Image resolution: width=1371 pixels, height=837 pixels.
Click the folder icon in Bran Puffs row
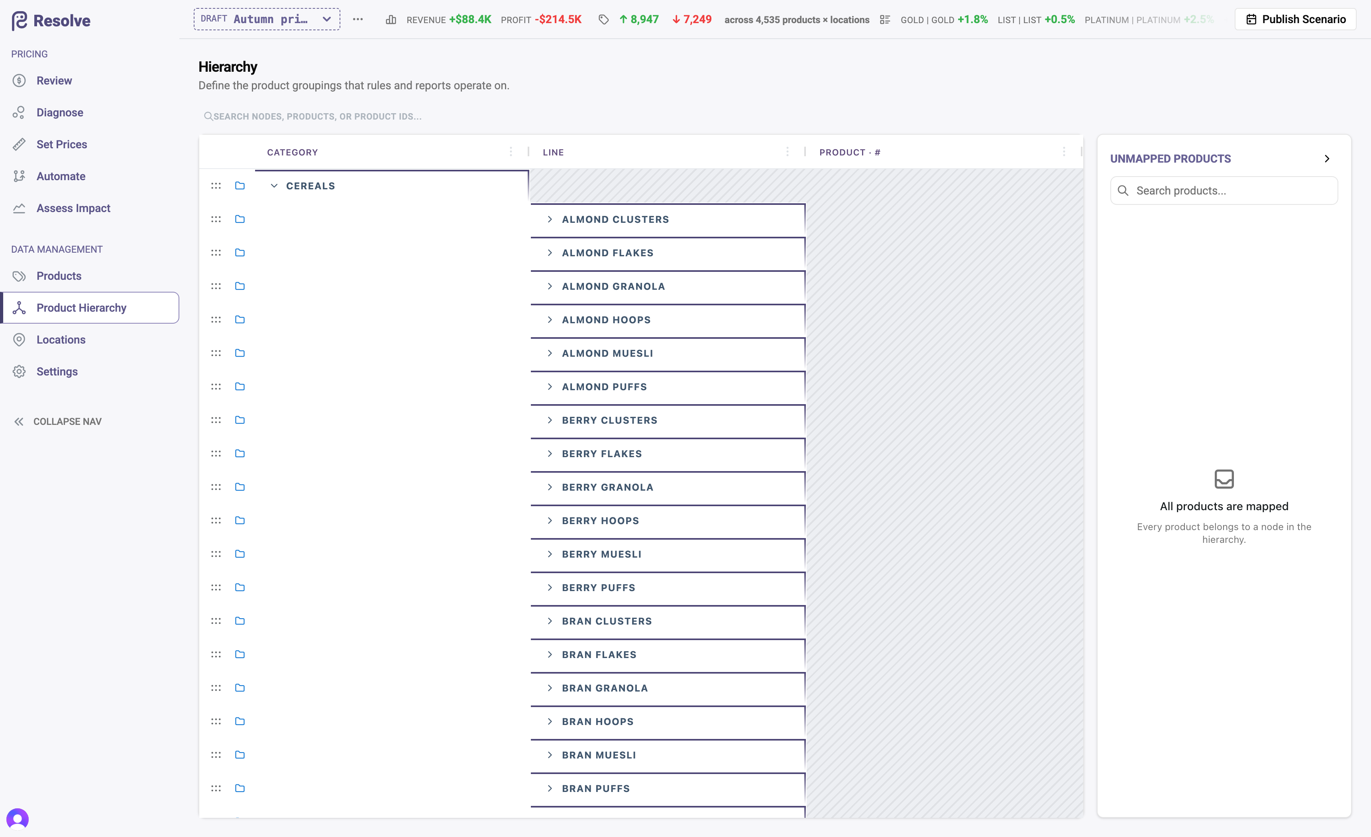pos(240,789)
